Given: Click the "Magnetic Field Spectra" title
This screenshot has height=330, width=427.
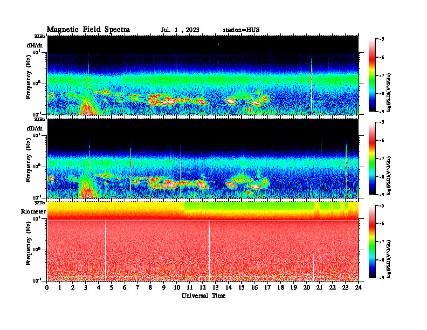Looking at the screenshot, I should pos(88,30).
